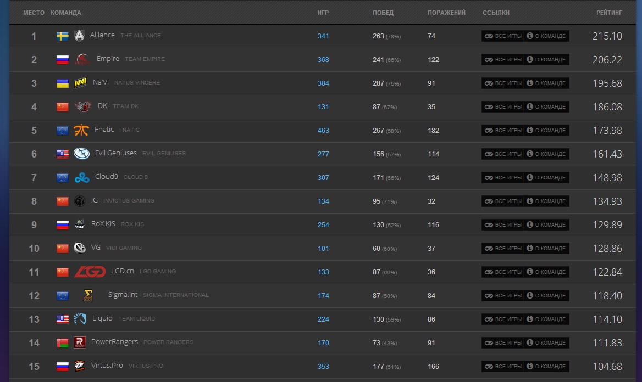Click Fnatic games played number 463
This screenshot has width=642, height=382.
(323, 131)
